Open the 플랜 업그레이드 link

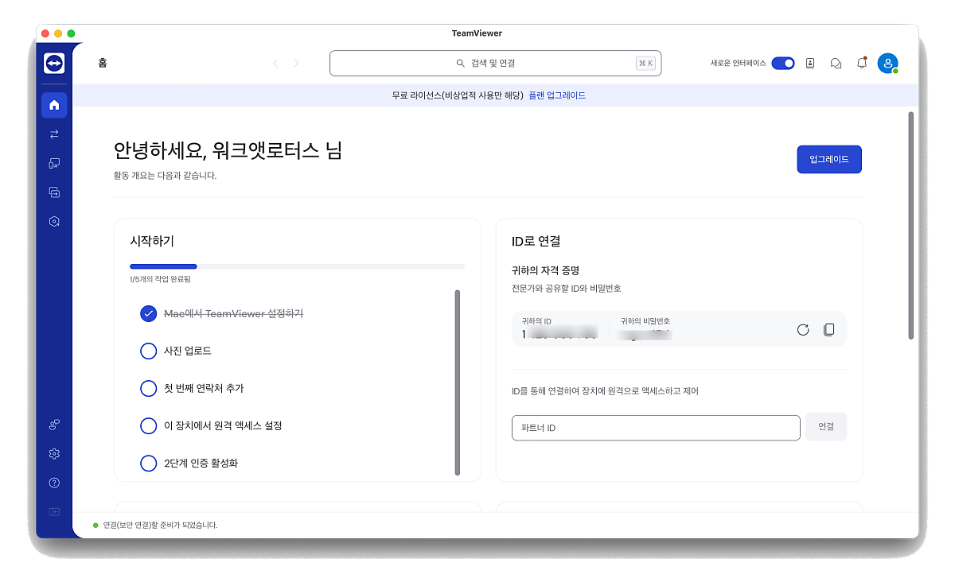click(557, 95)
